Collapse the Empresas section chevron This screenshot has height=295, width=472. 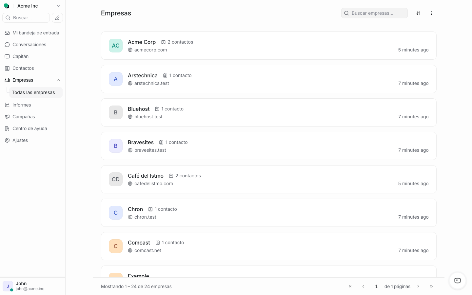pyautogui.click(x=59, y=80)
